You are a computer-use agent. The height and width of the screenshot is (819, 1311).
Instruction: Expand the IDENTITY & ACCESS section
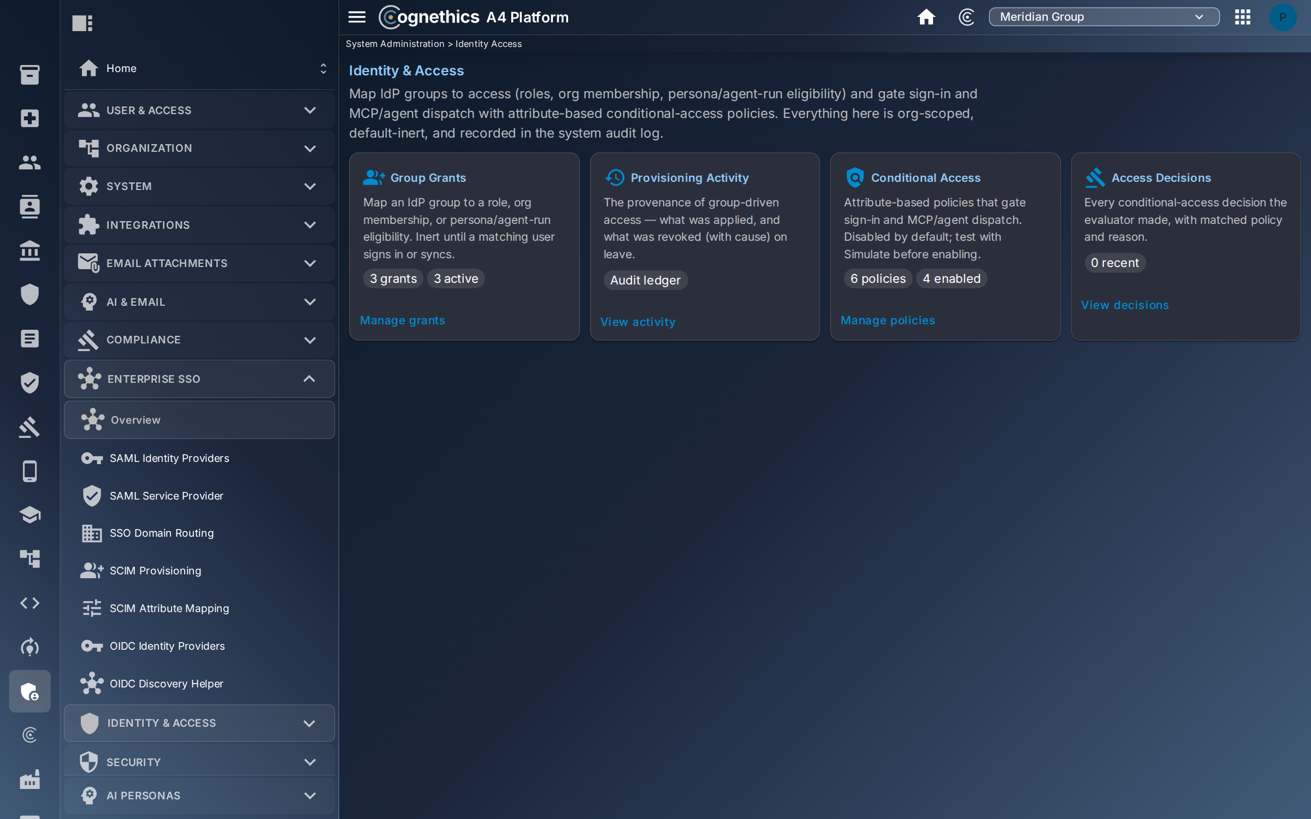199,723
